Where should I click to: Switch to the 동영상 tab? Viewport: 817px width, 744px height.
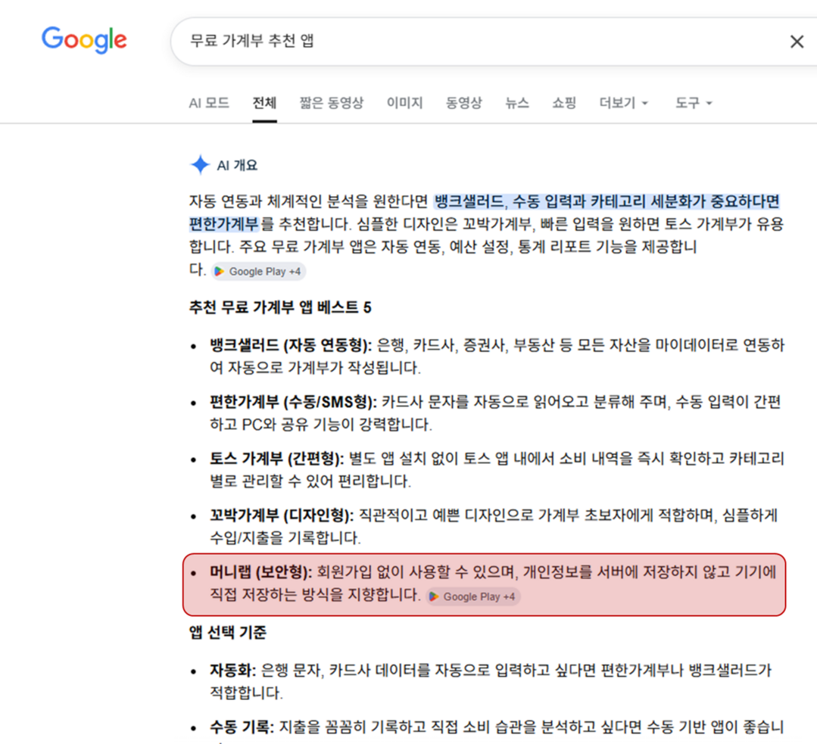tap(463, 103)
